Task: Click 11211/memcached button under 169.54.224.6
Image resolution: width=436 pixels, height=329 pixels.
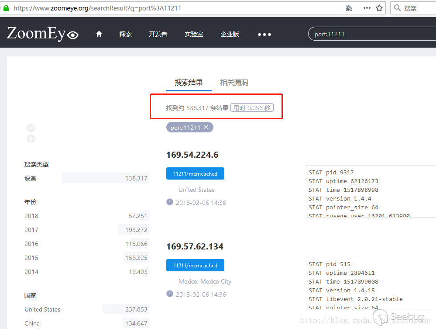Action: click(195, 174)
